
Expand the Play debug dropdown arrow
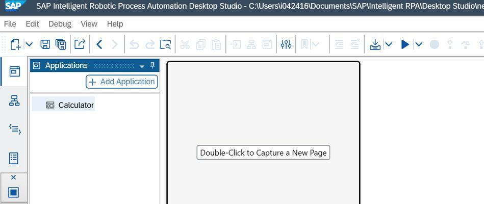pyautogui.click(x=419, y=44)
